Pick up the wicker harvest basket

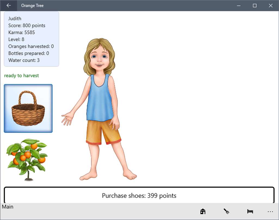(28, 108)
